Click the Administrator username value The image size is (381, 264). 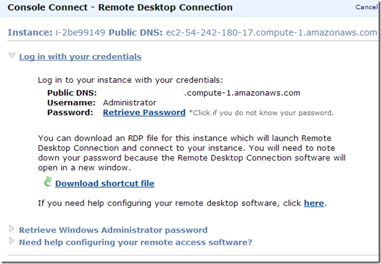click(x=130, y=102)
